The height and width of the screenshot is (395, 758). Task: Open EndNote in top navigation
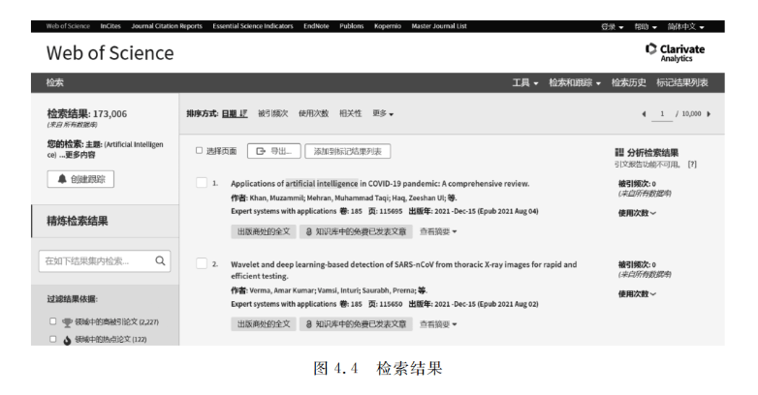pyautogui.click(x=316, y=26)
